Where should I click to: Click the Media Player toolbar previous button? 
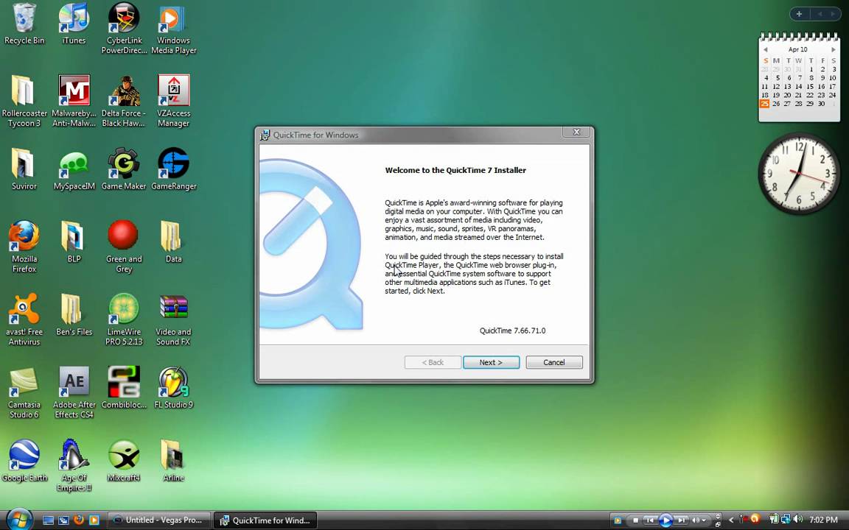pyautogui.click(x=650, y=520)
